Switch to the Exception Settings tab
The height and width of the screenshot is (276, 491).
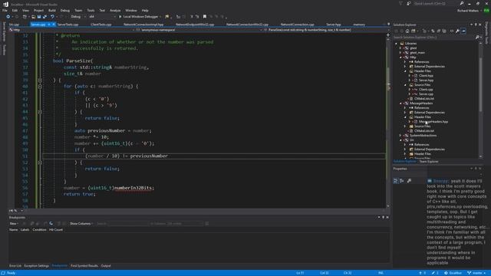coord(36,266)
